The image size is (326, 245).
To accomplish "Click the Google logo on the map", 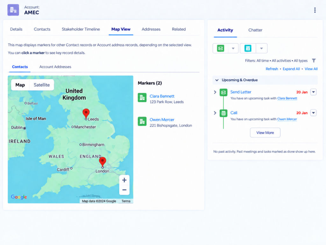I will click(x=19, y=197).
